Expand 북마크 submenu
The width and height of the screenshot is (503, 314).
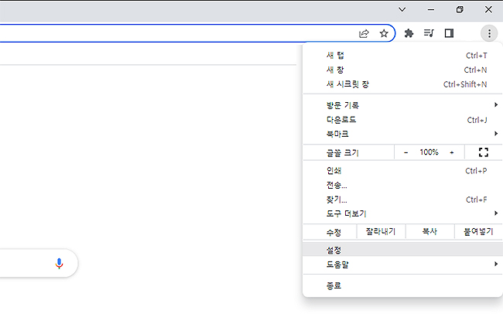point(402,134)
